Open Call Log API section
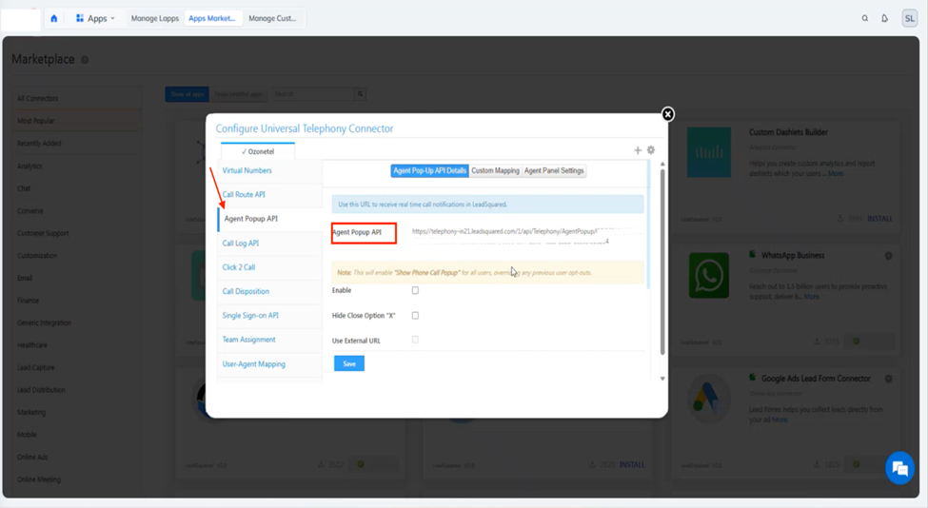This screenshot has height=508, width=928. (x=240, y=243)
